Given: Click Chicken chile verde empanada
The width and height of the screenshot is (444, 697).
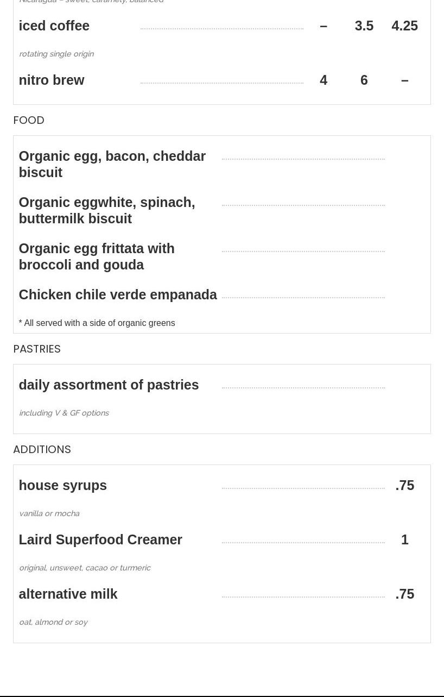Looking at the screenshot, I should (x=118, y=294).
